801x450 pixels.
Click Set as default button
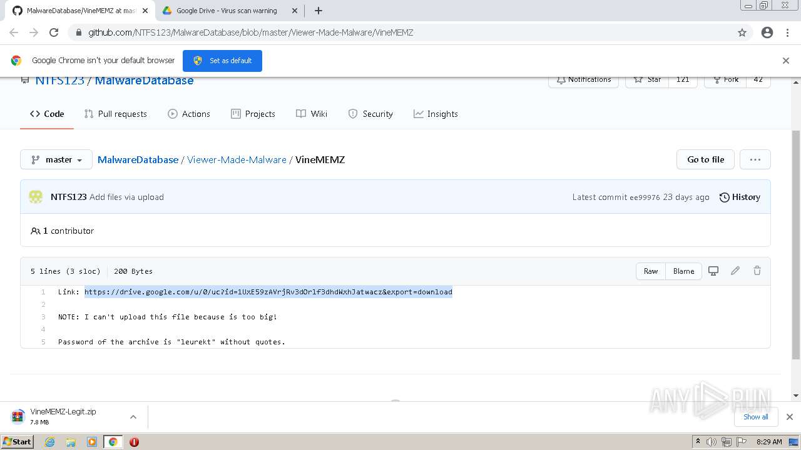point(222,61)
